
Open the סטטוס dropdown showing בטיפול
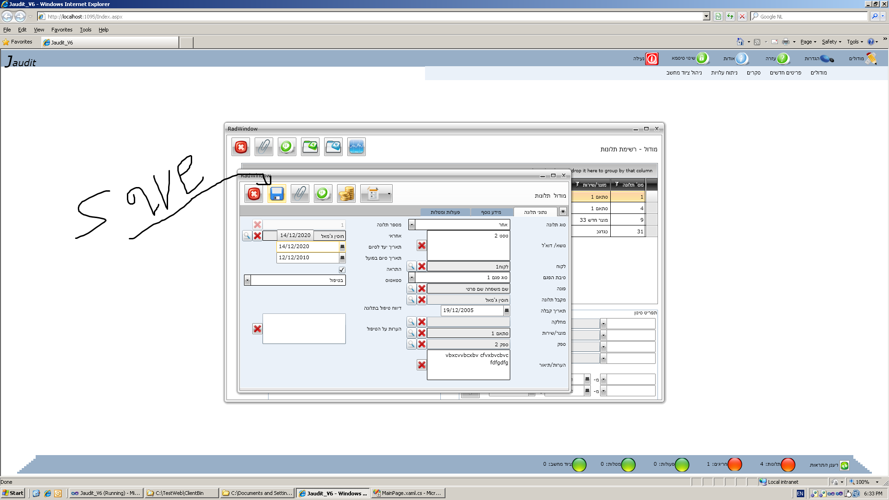pyautogui.click(x=247, y=280)
